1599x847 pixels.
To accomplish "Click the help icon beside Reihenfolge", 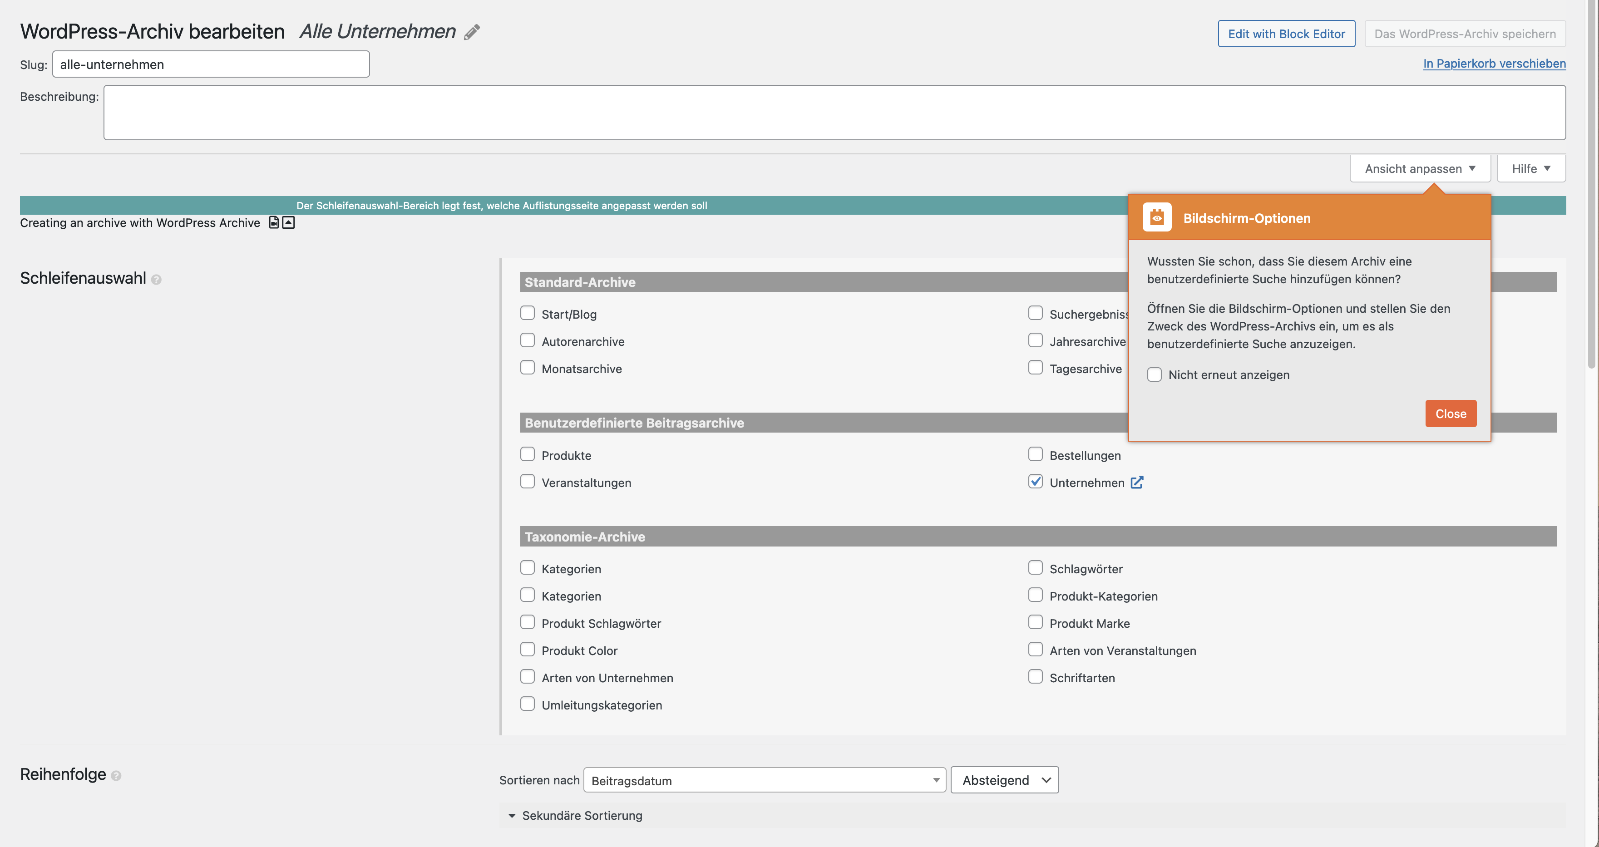I will point(116,775).
